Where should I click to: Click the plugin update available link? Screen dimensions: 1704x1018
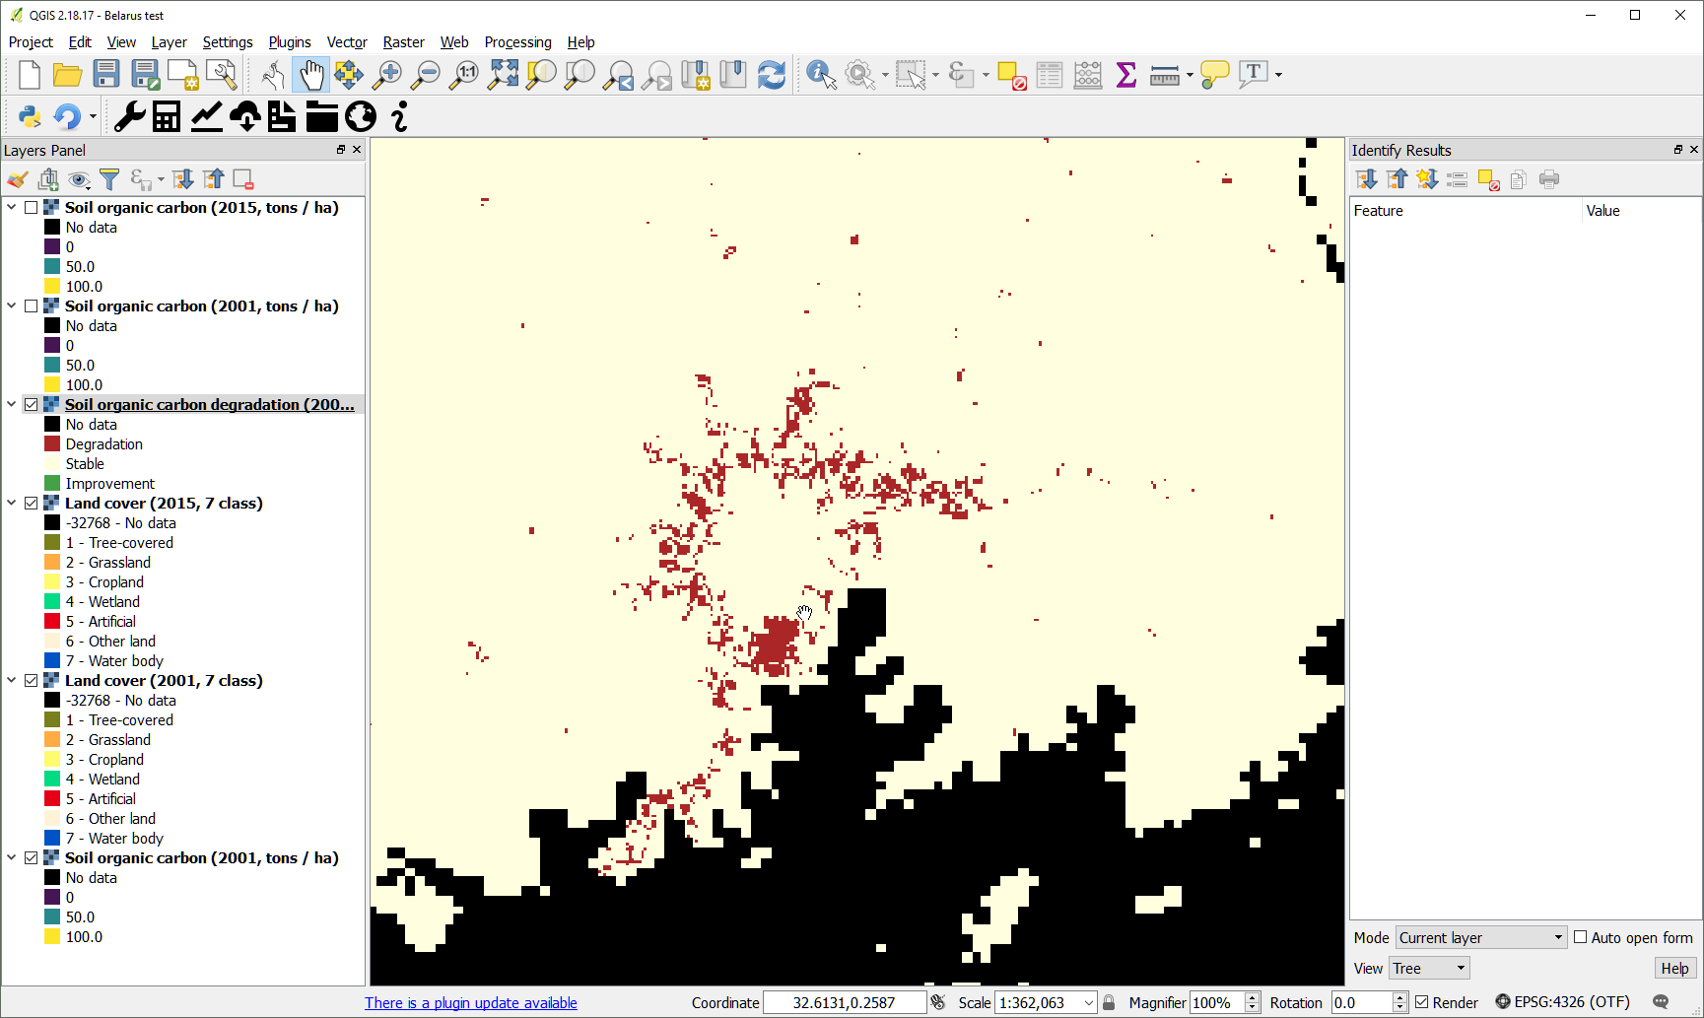pyautogui.click(x=470, y=1002)
